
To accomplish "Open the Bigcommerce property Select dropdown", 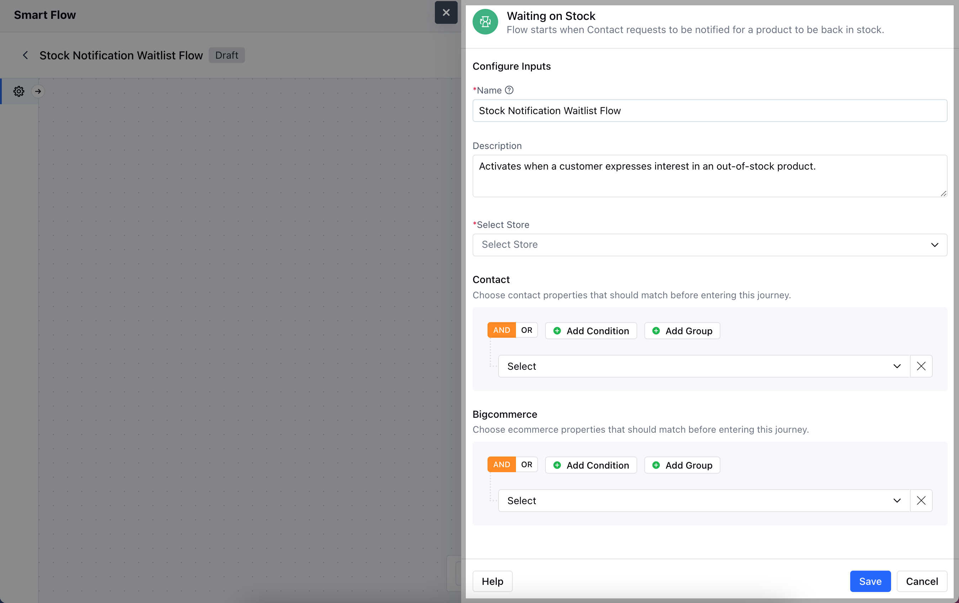I will point(704,501).
